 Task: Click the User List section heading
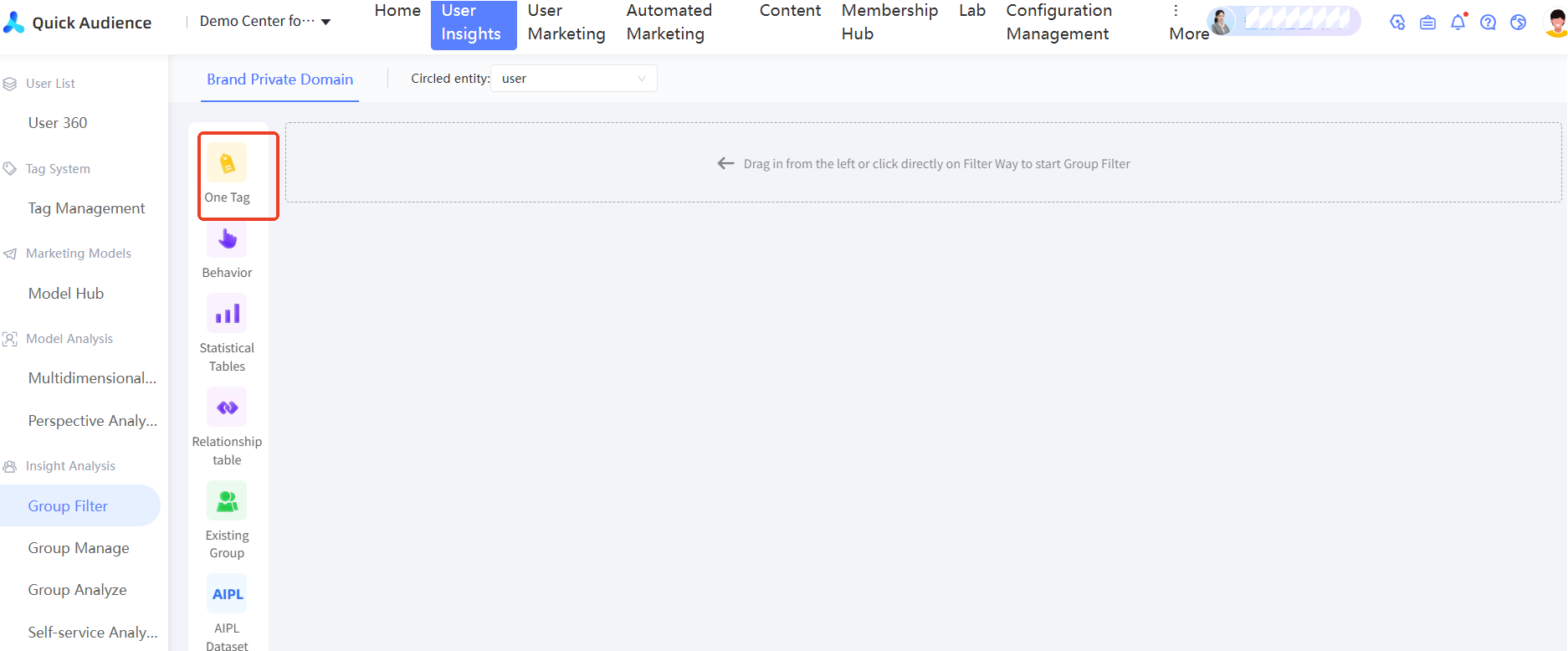click(x=50, y=84)
